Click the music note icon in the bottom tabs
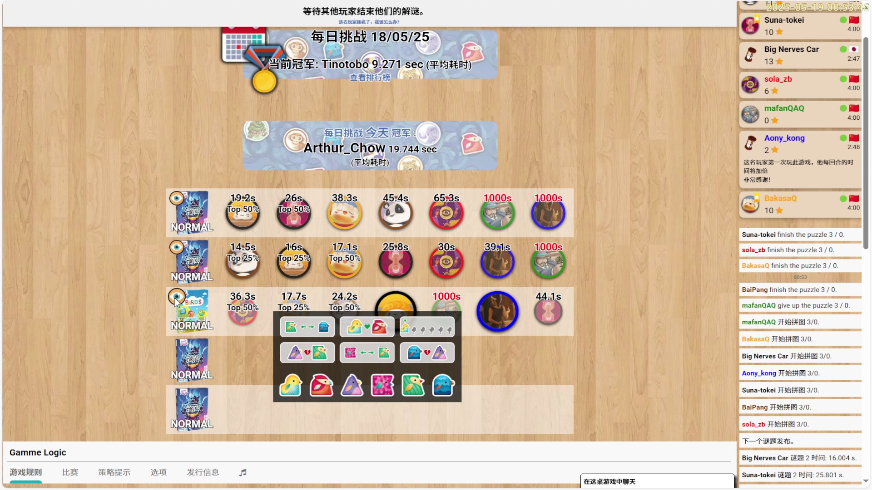872x490 pixels. click(x=243, y=472)
